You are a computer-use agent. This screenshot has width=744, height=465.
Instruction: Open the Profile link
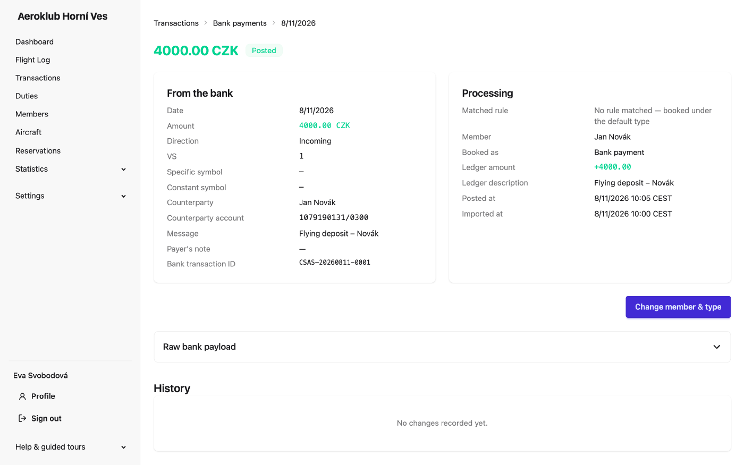(x=43, y=396)
